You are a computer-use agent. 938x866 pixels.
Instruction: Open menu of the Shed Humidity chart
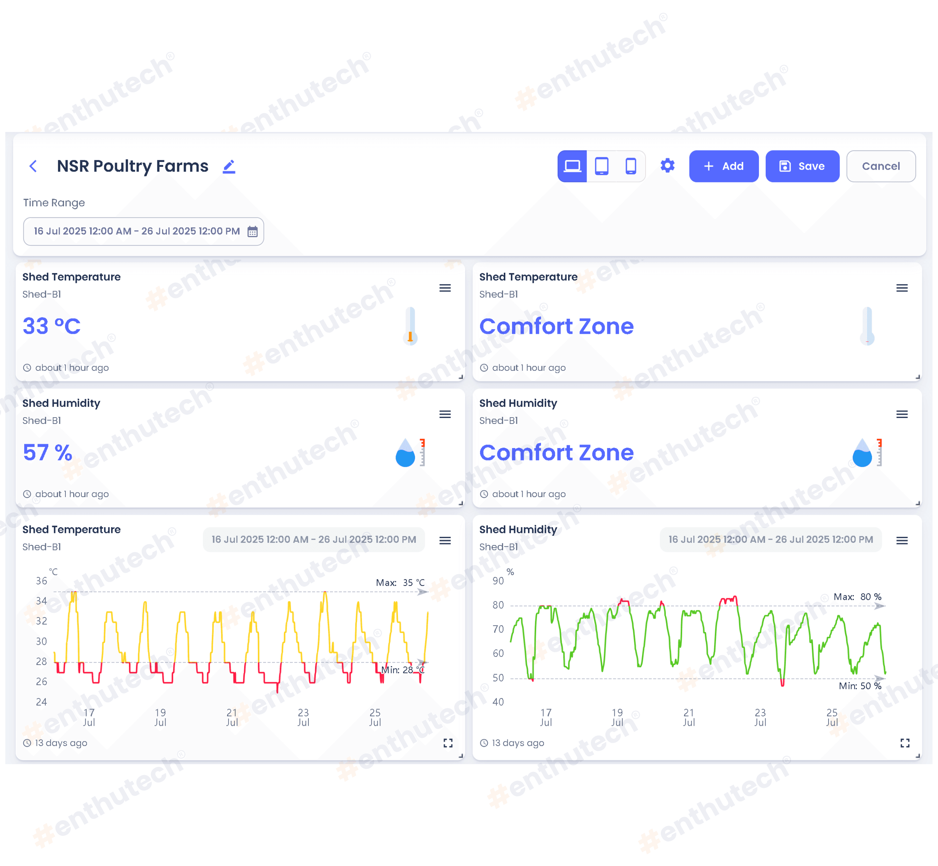click(902, 540)
